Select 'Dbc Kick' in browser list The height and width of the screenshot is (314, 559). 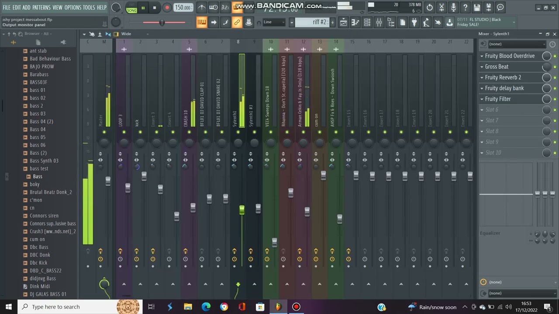38,263
